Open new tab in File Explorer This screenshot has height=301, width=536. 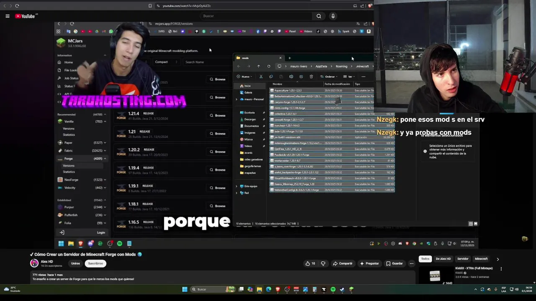289,58
